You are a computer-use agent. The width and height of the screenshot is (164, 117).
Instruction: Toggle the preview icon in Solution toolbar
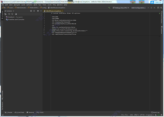[16, 14]
